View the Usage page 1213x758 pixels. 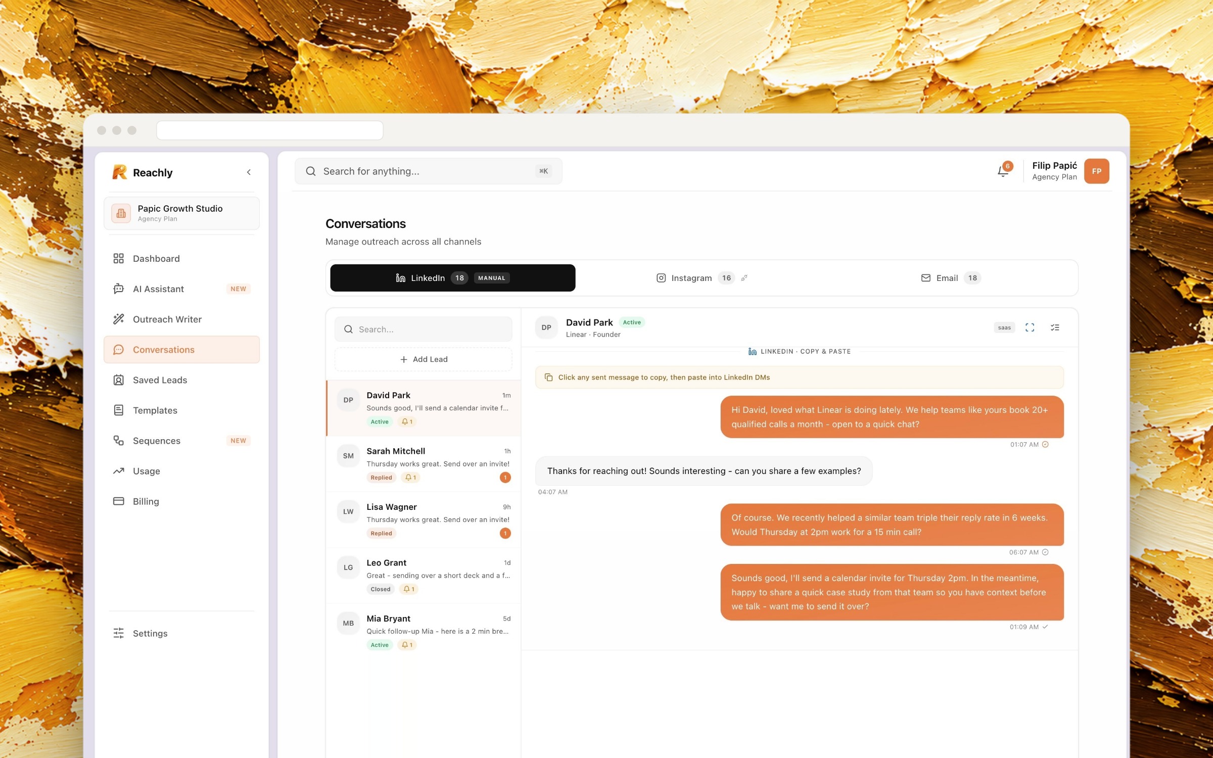pos(181,471)
